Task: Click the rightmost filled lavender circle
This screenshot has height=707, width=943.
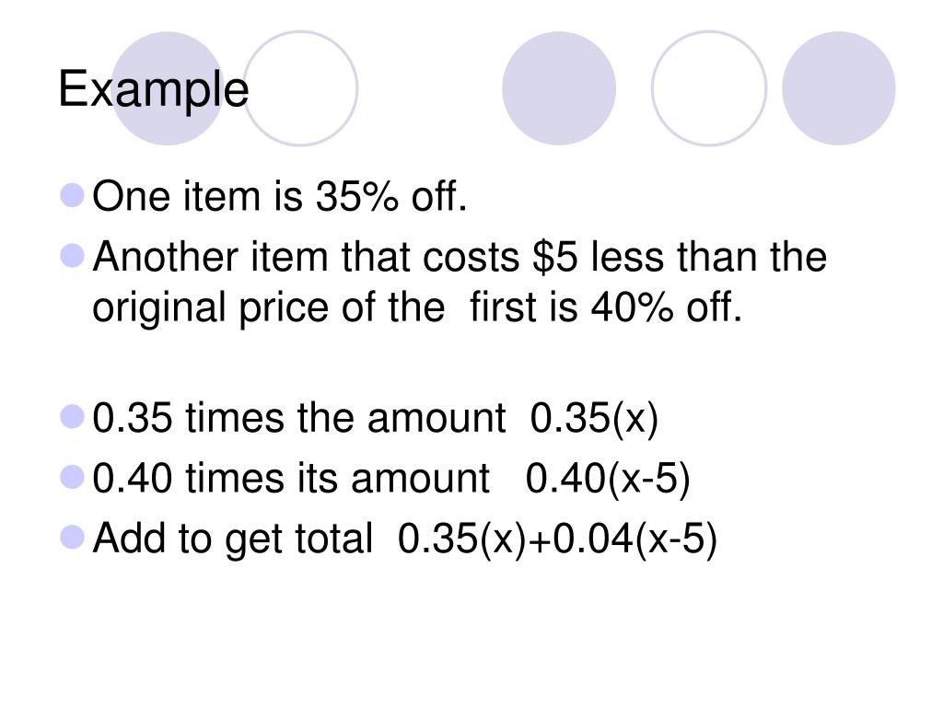Action: click(838, 88)
